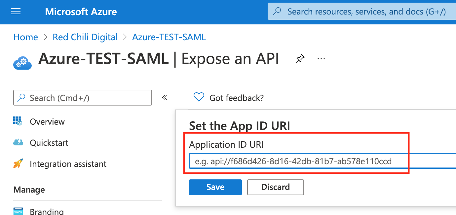Pin the Expose an API blade

(x=299, y=59)
